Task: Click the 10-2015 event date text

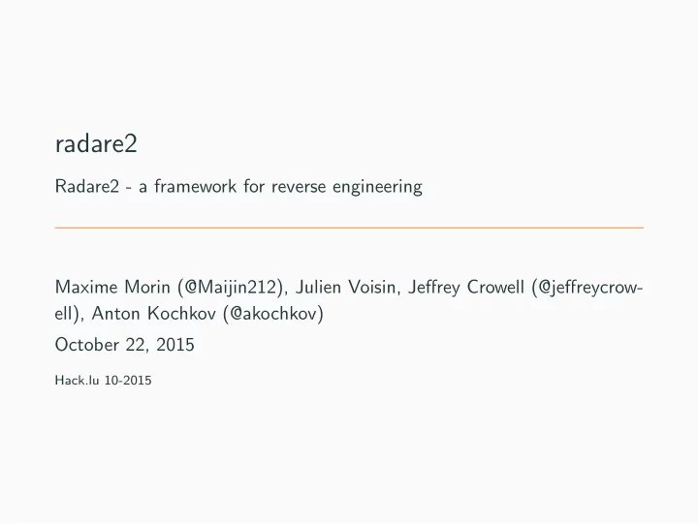Action: click(x=128, y=381)
